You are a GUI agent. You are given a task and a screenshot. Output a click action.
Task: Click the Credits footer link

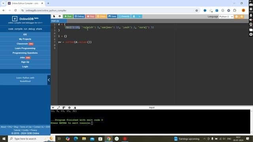click(25, 130)
